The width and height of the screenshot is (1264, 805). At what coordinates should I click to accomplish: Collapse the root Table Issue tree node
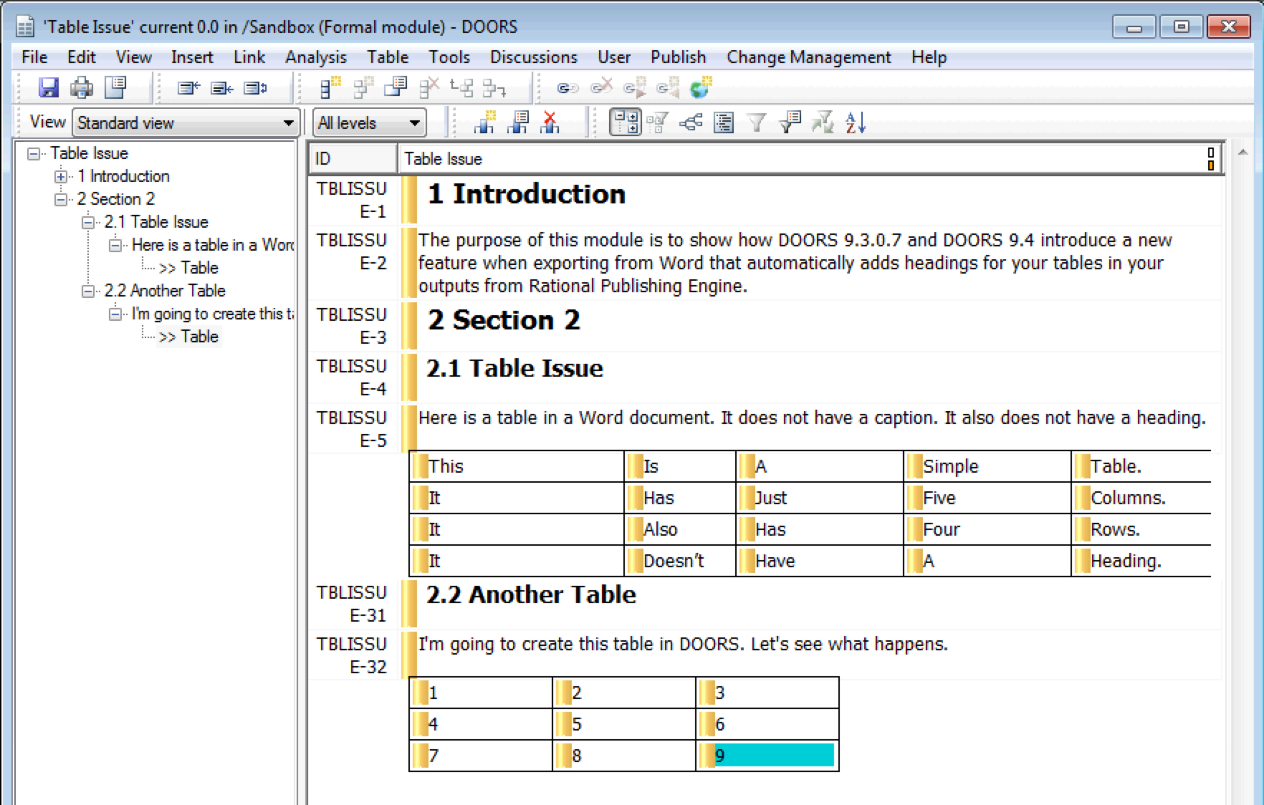coord(33,153)
